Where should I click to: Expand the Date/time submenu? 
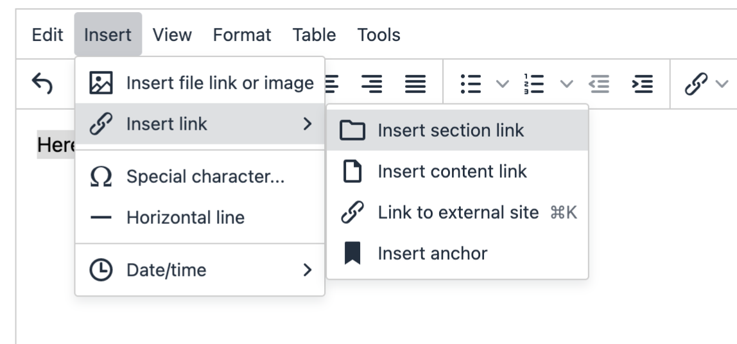(x=200, y=270)
